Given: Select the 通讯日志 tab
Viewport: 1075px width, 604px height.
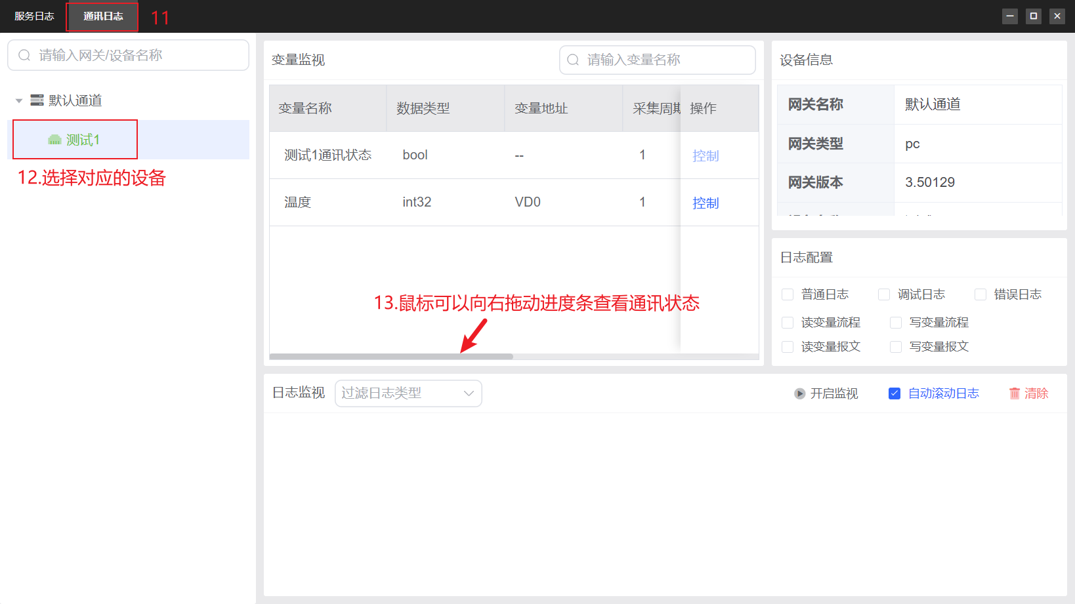Looking at the screenshot, I should [x=102, y=16].
